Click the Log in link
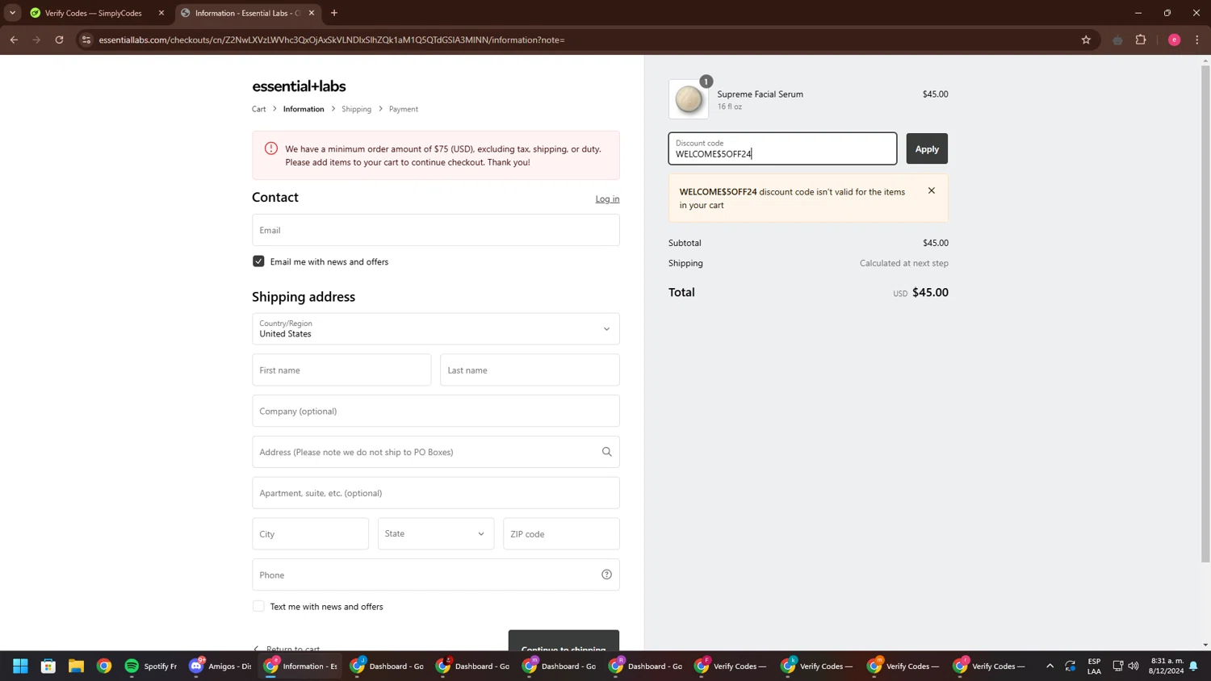 click(x=607, y=198)
